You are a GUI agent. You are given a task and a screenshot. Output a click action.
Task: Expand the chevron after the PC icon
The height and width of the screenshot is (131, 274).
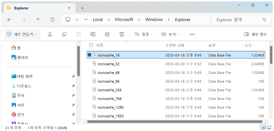tap(77, 20)
